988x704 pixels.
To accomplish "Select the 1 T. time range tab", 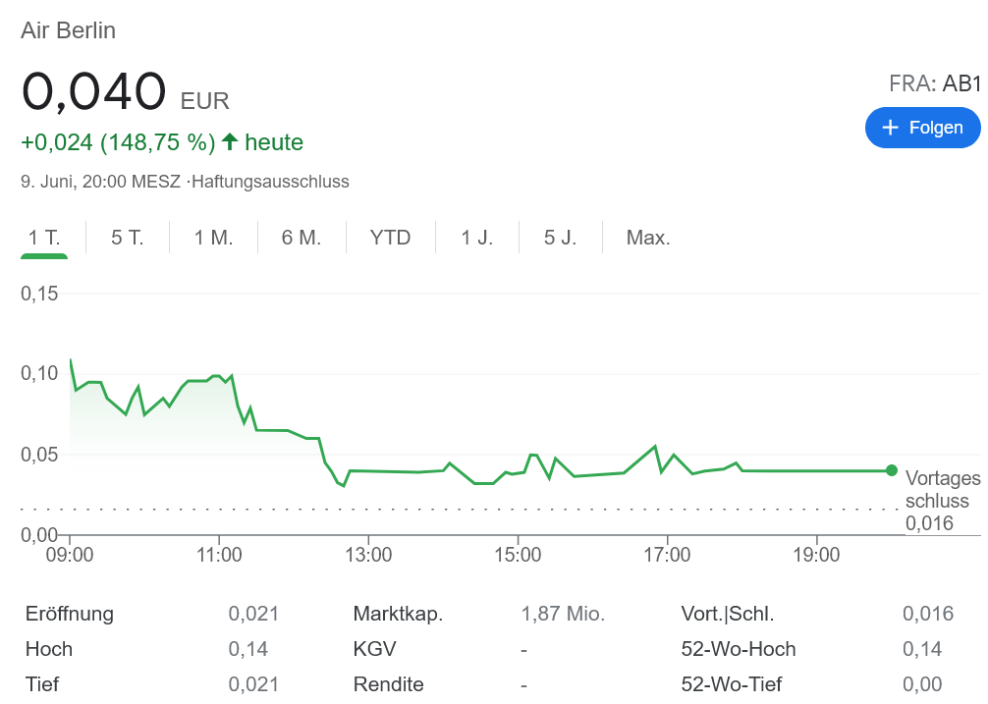I will coord(44,238).
